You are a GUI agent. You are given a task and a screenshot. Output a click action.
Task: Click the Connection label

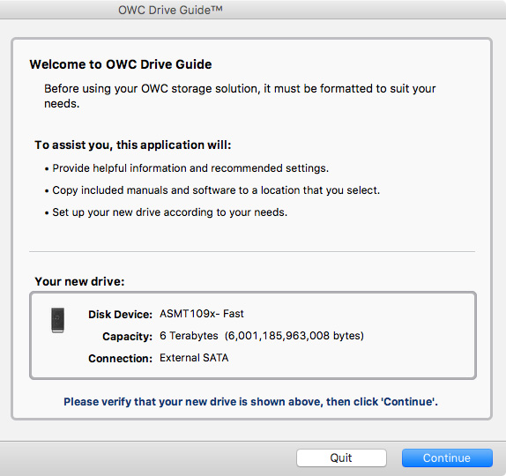pos(121,358)
